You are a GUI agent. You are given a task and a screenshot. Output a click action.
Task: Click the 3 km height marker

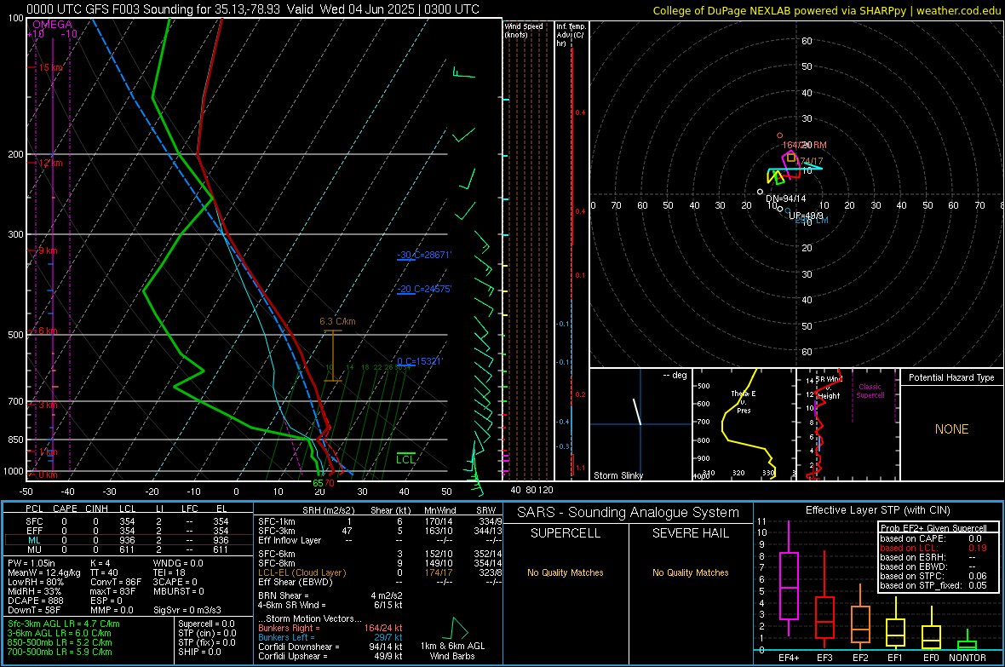[x=48, y=405]
